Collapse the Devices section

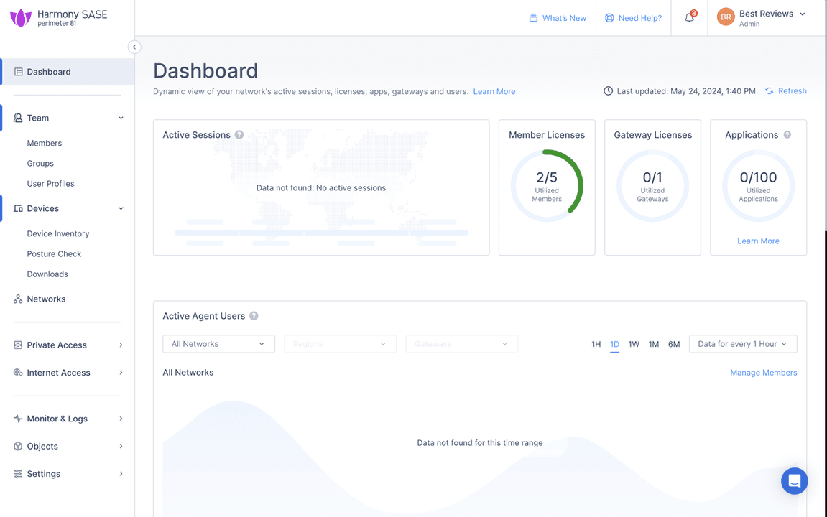(120, 208)
